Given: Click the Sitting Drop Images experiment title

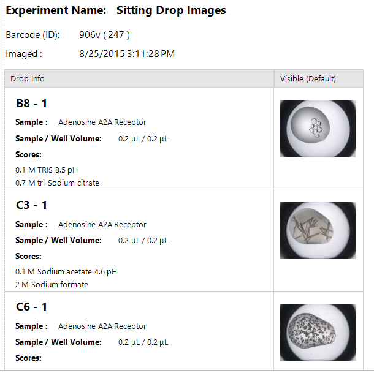Looking at the screenshot, I should point(171,10).
